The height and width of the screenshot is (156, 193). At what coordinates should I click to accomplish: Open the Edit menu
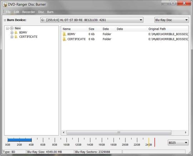[x=16, y=12]
